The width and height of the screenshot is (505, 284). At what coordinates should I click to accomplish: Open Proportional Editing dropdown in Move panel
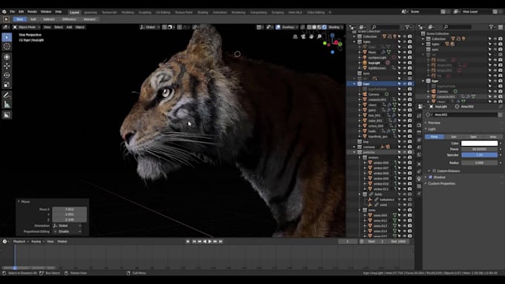(68, 231)
